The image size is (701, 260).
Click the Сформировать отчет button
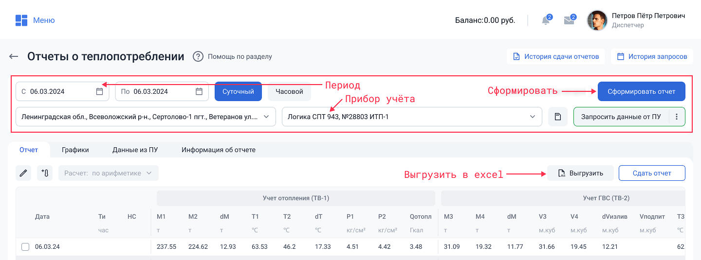641,91
